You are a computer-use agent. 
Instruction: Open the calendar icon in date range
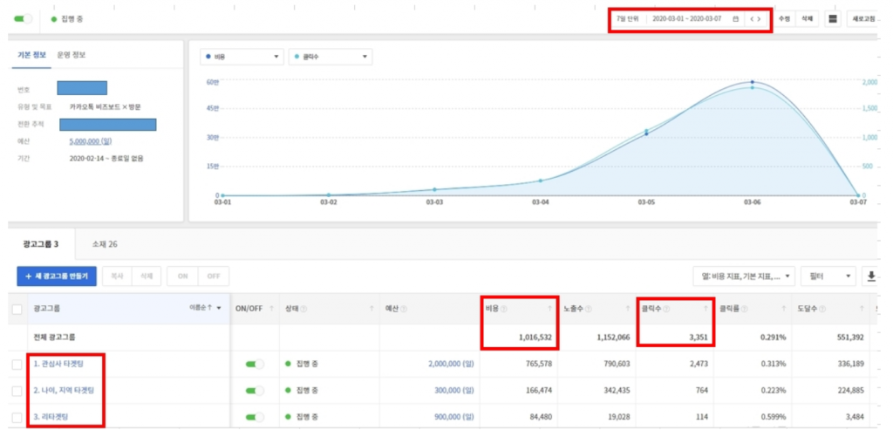coord(735,19)
